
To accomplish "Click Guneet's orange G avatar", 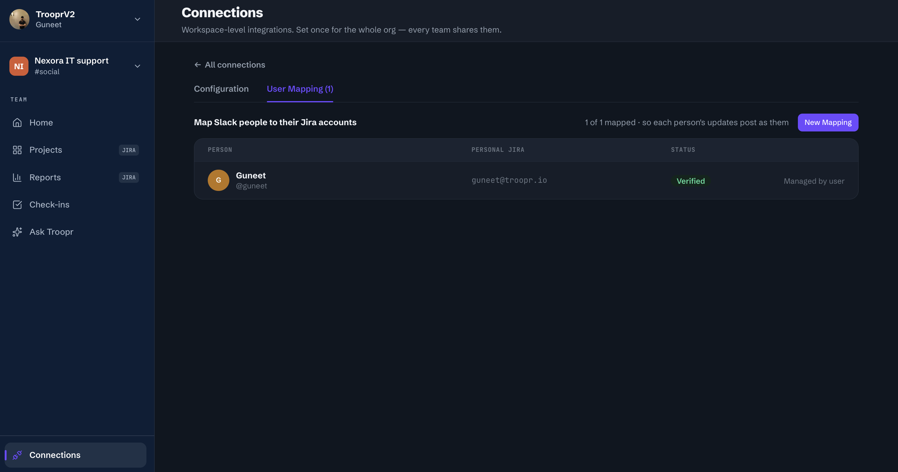I will (218, 180).
